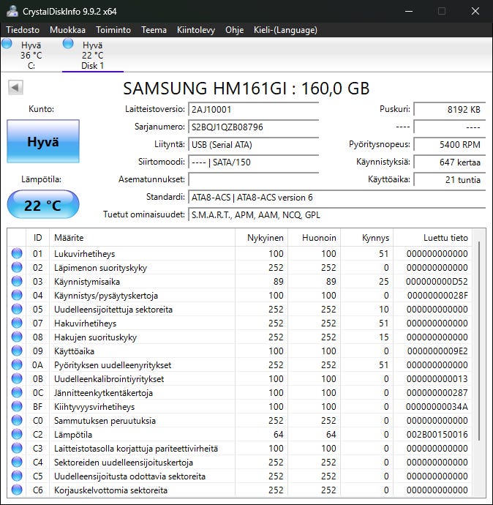Close the CrystalDiskInfo window
The width and height of the screenshot is (493, 505).
tap(475, 11)
